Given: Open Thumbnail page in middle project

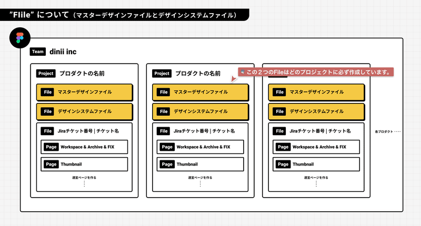Looking at the screenshot, I should tap(201, 164).
